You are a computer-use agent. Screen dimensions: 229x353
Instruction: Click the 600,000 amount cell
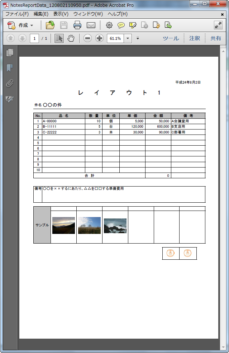[158, 127]
